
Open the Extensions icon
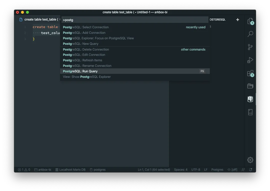tap(250, 73)
